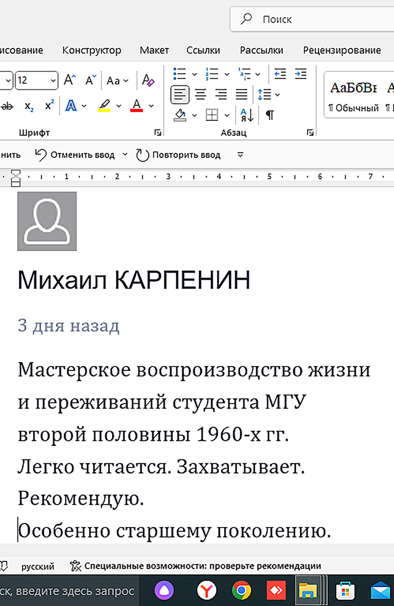The width and height of the screenshot is (394, 606).
Task: Justify the text
Action: [x=241, y=95]
